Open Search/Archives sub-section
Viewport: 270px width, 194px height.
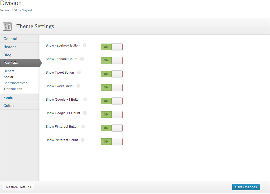(15, 83)
